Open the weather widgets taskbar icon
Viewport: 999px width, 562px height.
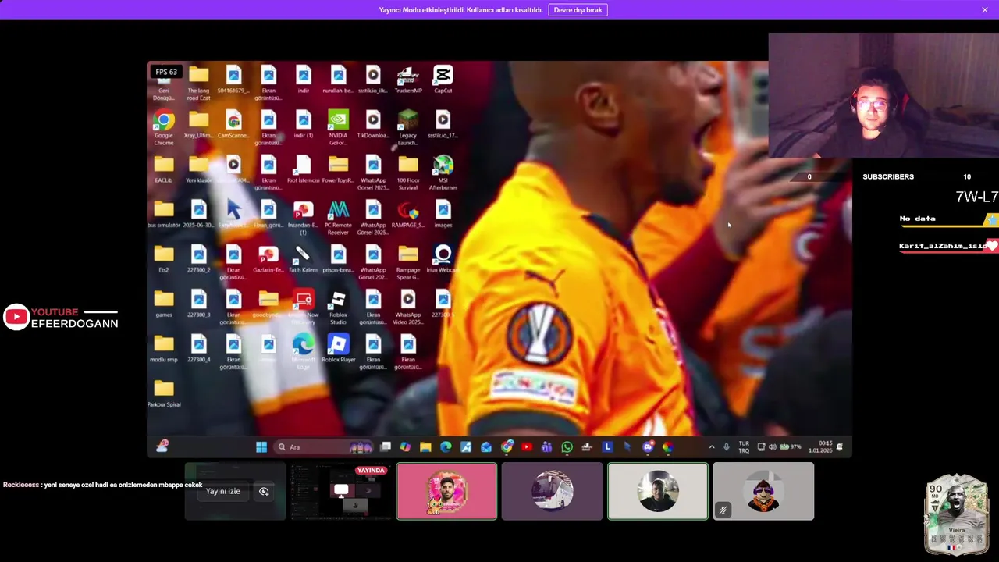pos(162,446)
